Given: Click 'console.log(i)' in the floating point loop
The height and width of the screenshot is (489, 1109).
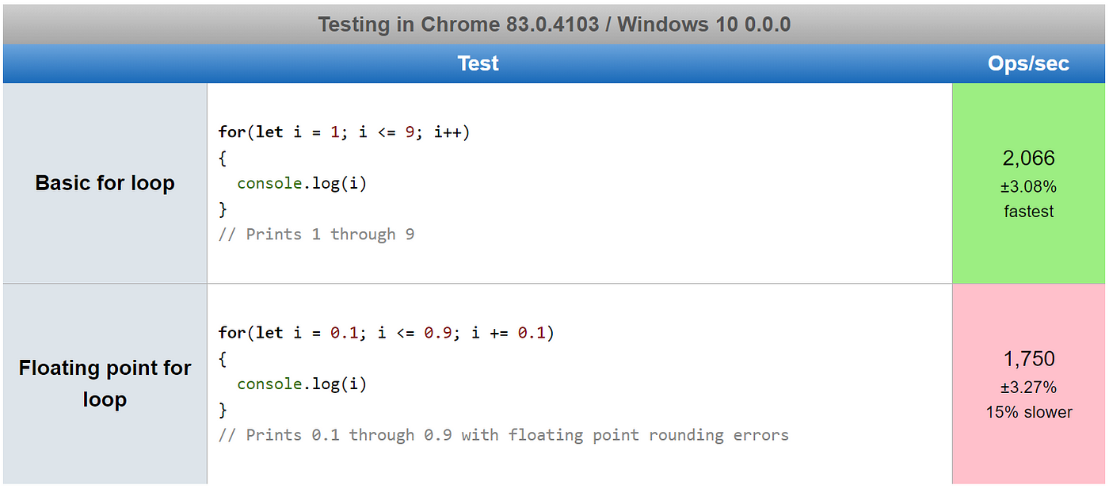Looking at the screenshot, I should tap(302, 384).
